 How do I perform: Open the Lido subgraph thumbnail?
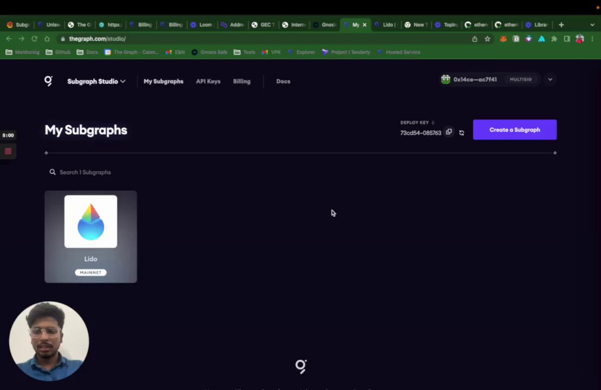[x=91, y=222]
